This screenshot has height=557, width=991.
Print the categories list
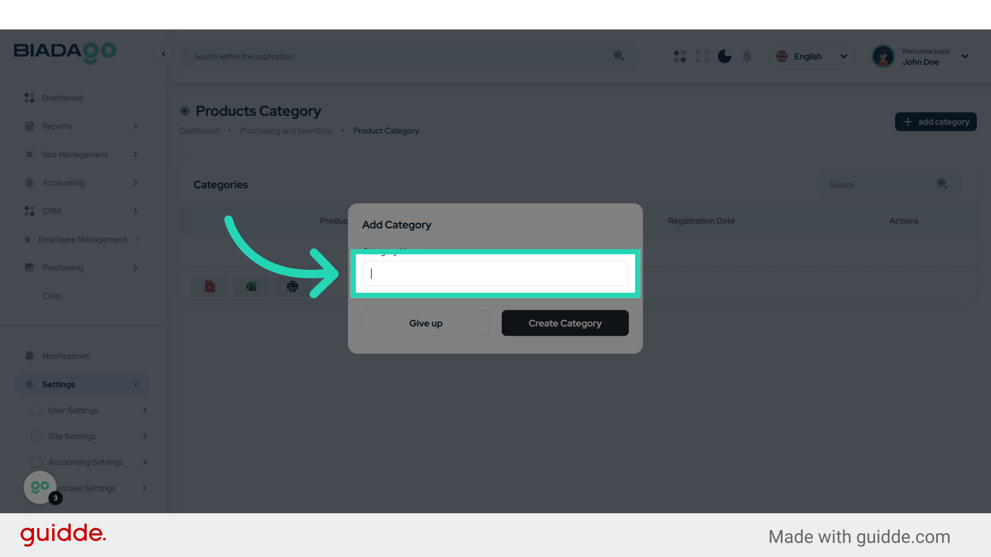coord(292,286)
